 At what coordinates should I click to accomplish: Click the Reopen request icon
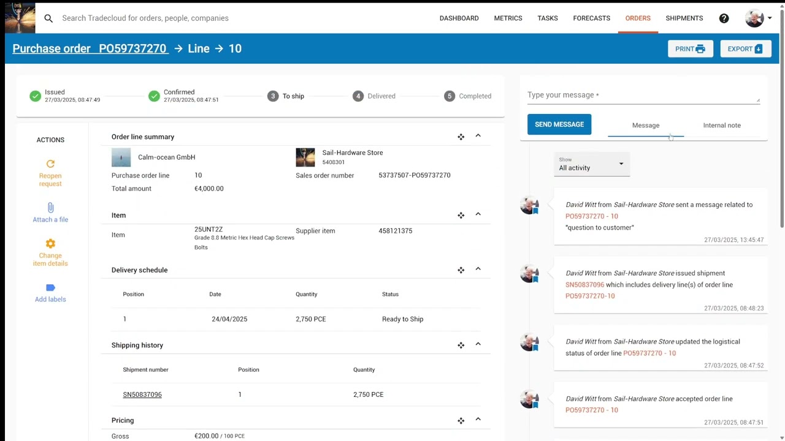50,164
